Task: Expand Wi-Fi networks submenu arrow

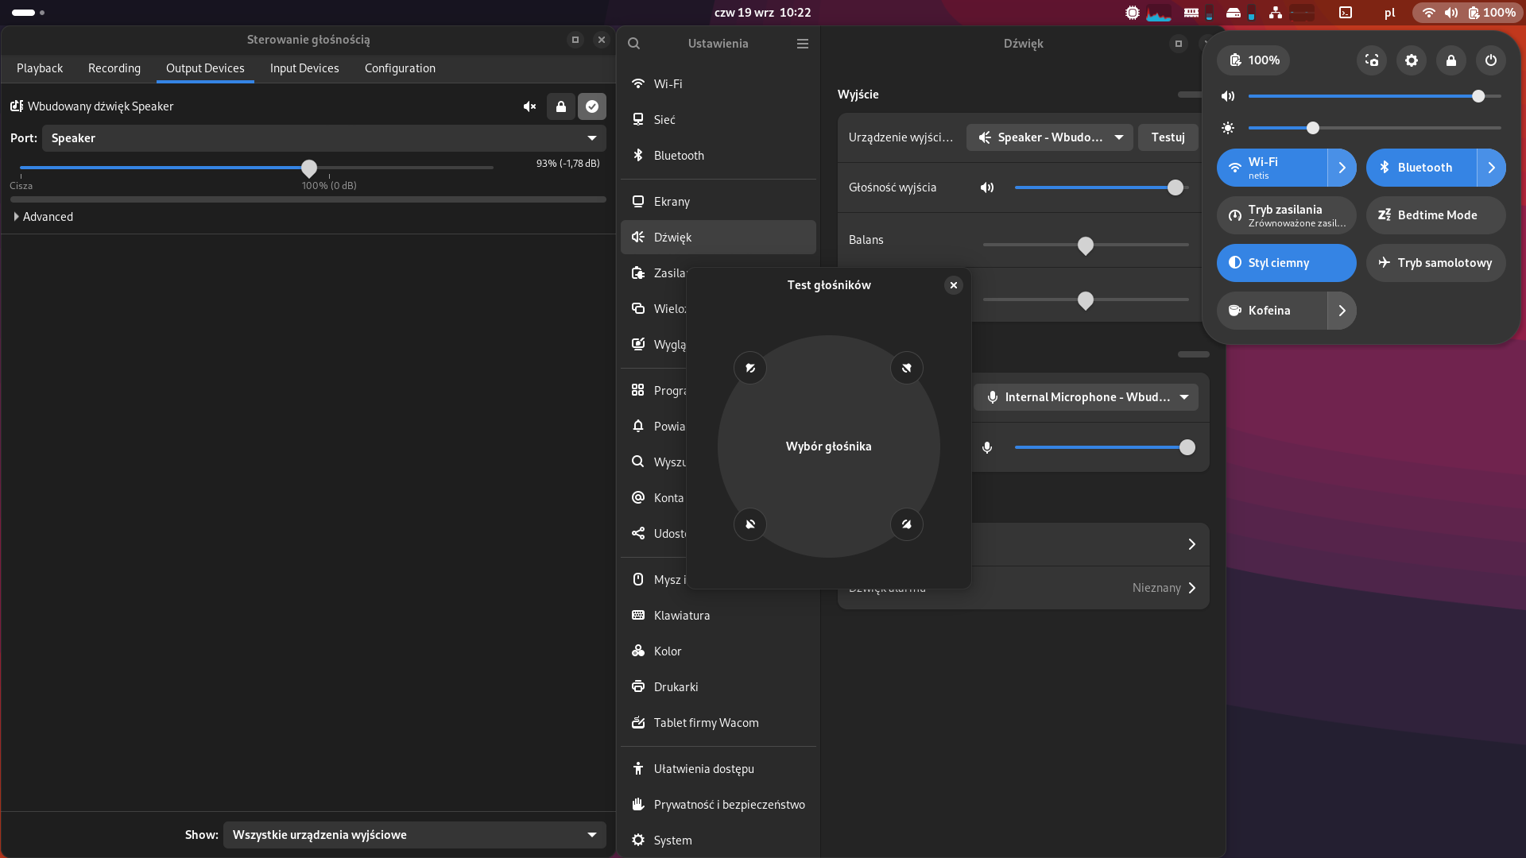Action: pyautogui.click(x=1342, y=168)
